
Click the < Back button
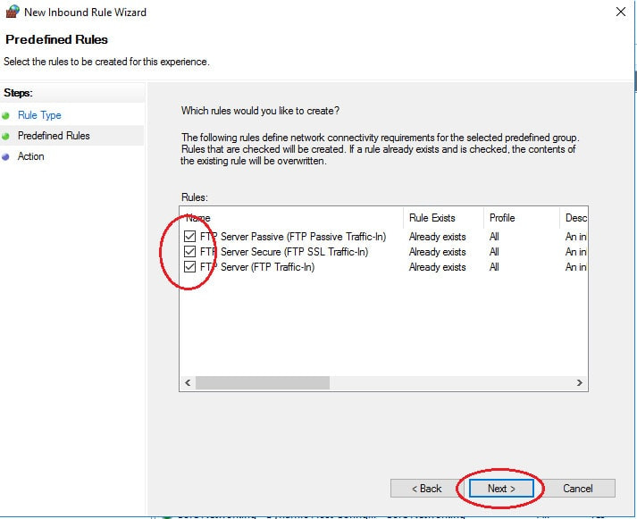coord(426,488)
